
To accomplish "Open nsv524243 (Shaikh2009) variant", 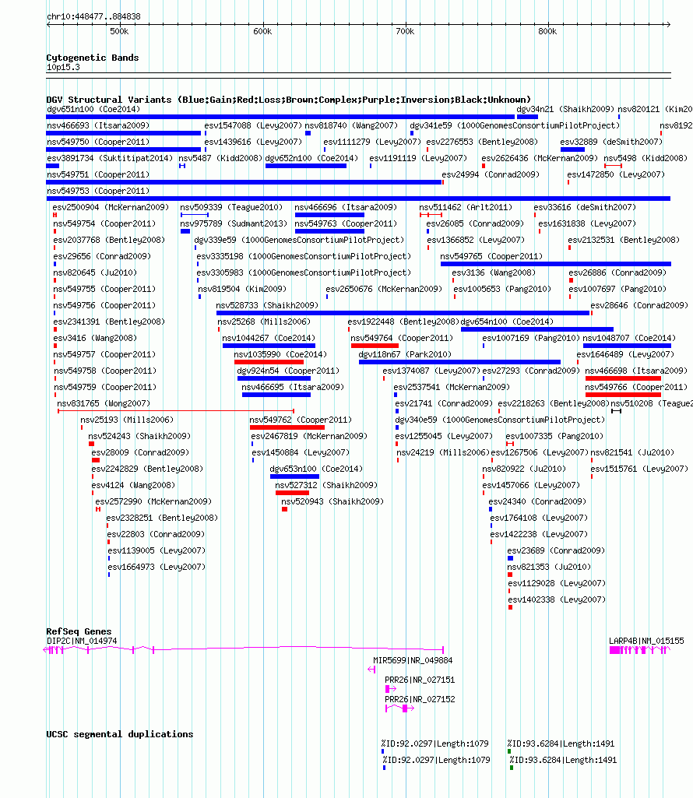I will (x=92, y=444).
